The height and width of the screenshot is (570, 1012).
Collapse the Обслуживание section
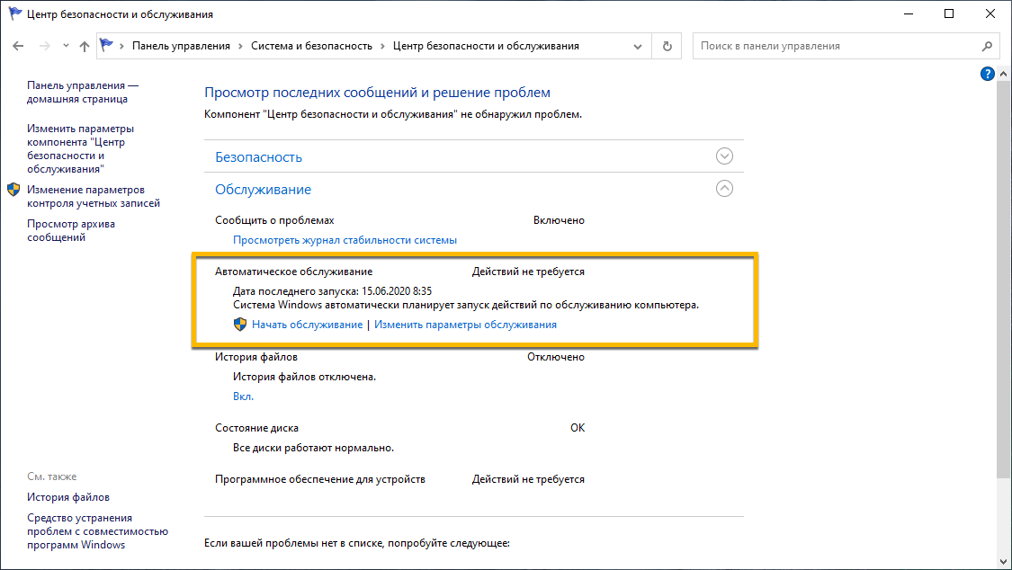[x=724, y=189]
